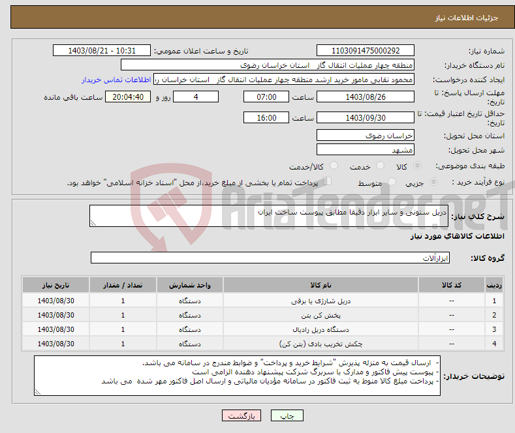The width and height of the screenshot is (515, 433).
Task: Click need date 1403/08/30 in row 1
Action: coord(56,301)
